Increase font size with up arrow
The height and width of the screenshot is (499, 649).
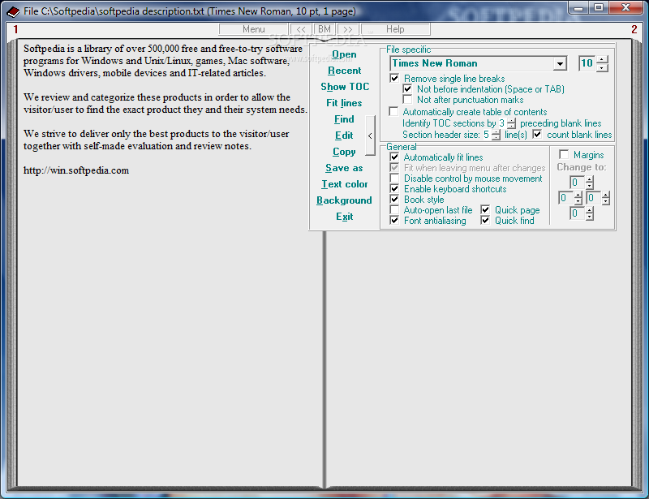point(602,59)
